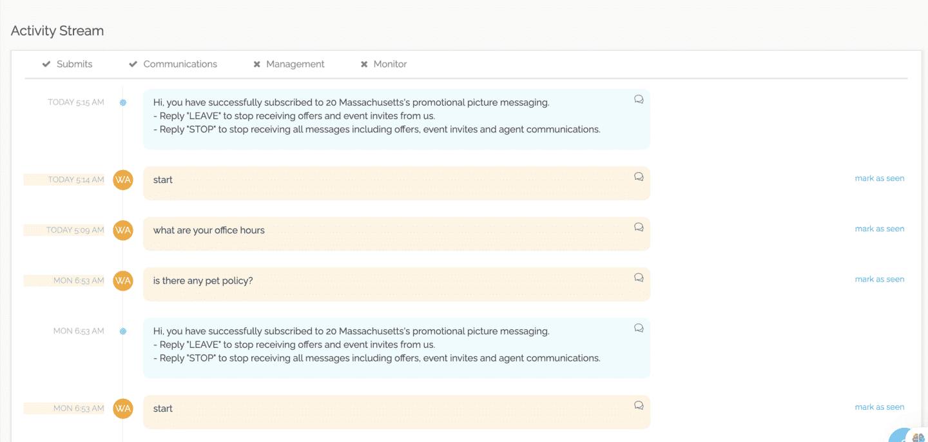This screenshot has height=442, width=928.
Task: Enable the Management filter
Action: click(289, 64)
